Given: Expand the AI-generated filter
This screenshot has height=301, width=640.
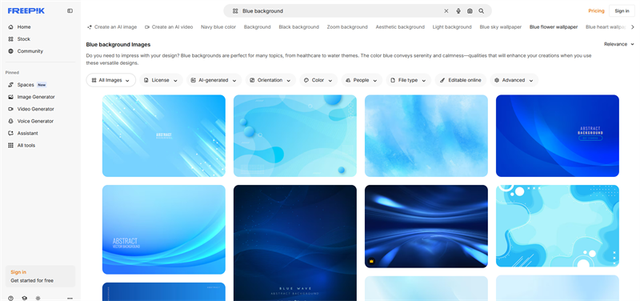Looking at the screenshot, I should coord(214,80).
